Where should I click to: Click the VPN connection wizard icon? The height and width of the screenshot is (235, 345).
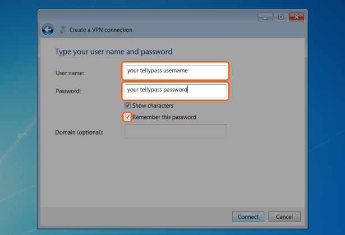(62, 30)
